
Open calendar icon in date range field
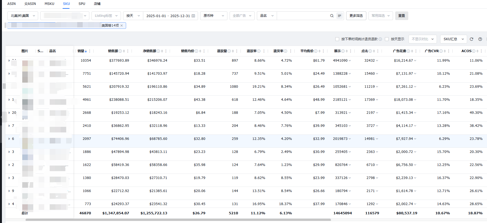193,16
